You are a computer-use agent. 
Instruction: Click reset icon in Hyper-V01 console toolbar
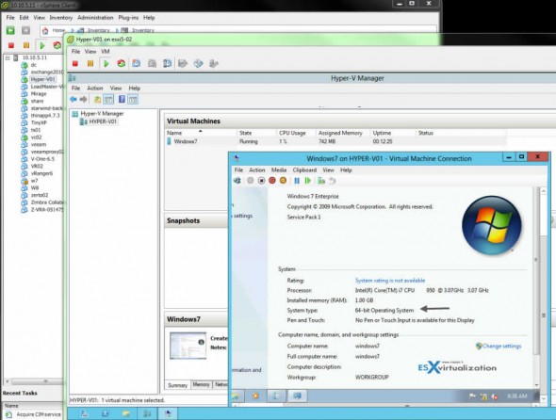[121, 64]
